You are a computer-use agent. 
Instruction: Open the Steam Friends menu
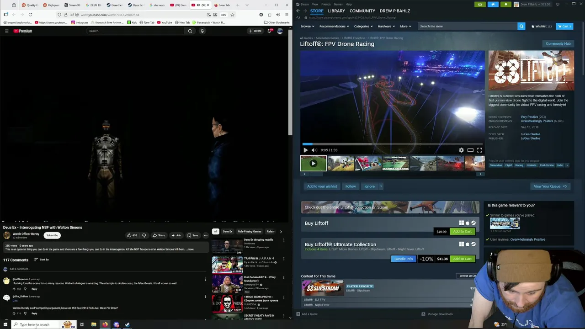[x=326, y=4]
